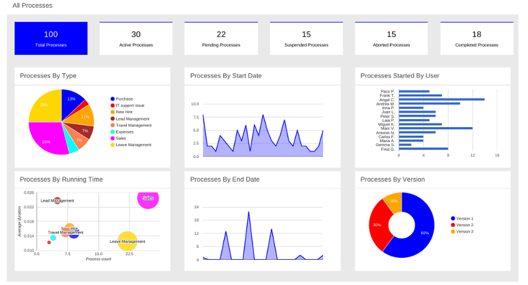
Task: Select the Aborted Processes card
Action: coord(391,38)
